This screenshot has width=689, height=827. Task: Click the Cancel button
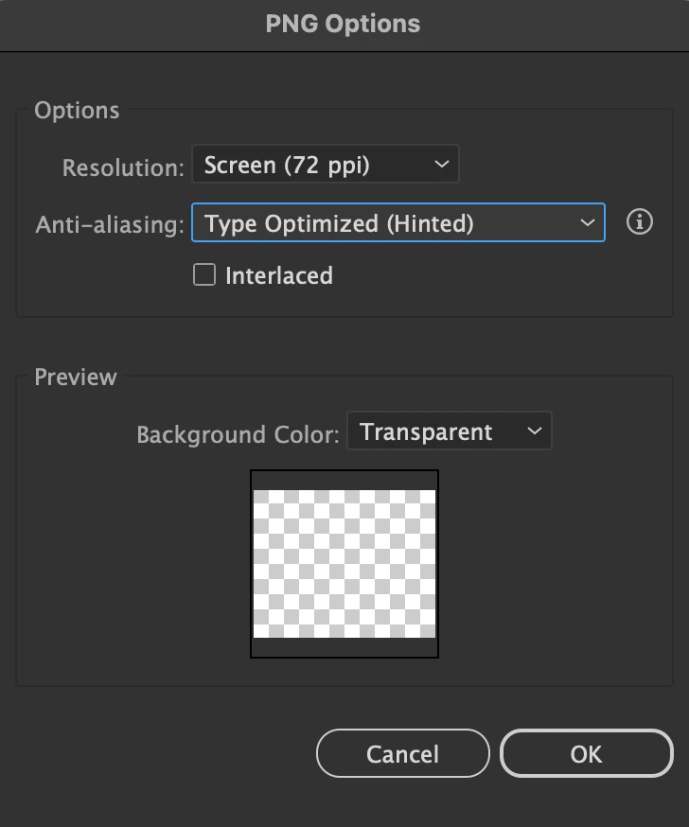coord(402,754)
